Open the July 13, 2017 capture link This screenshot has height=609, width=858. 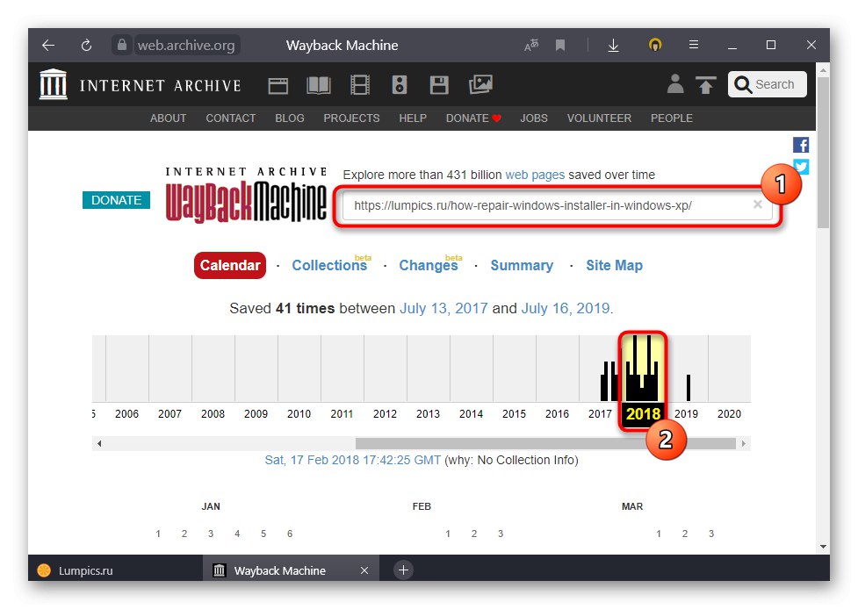click(x=443, y=308)
